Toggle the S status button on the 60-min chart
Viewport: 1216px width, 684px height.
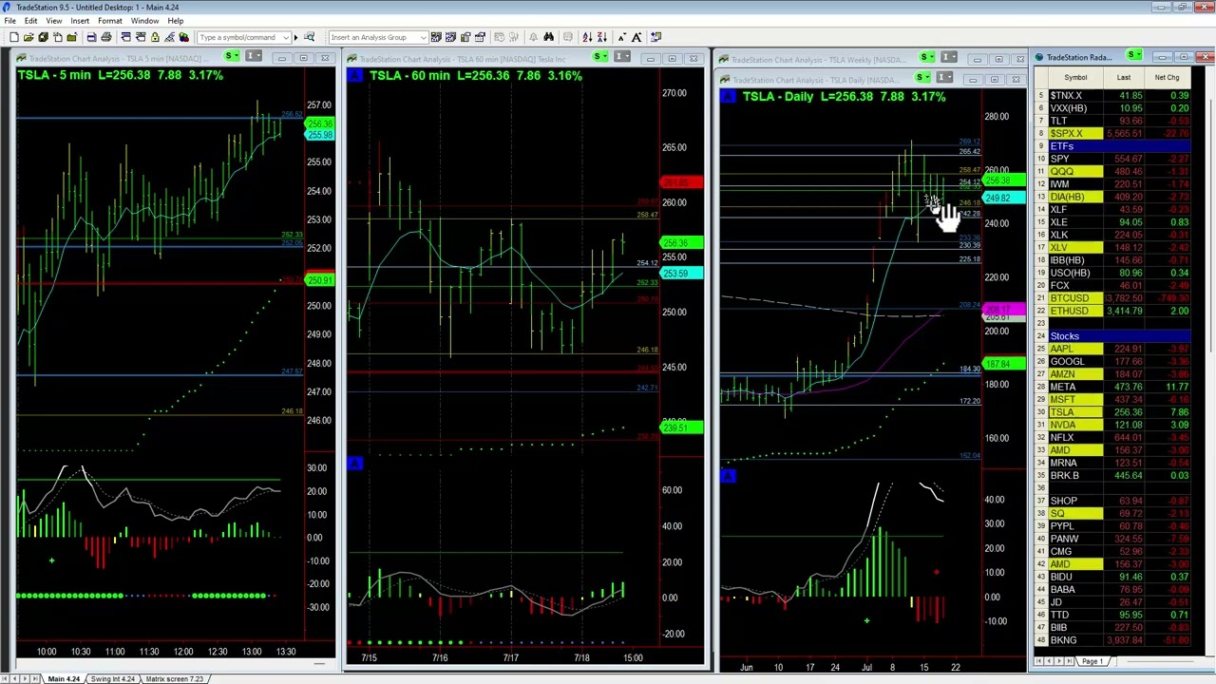(598, 57)
